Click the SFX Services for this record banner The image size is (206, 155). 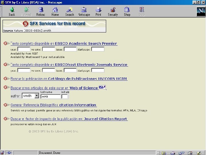tap(54, 24)
